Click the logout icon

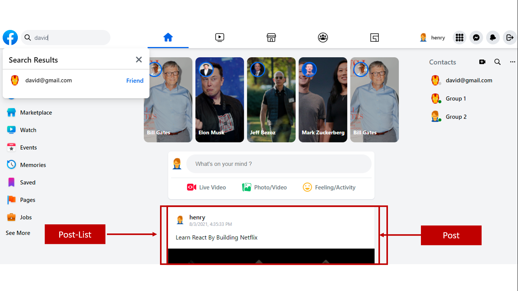coord(510,38)
